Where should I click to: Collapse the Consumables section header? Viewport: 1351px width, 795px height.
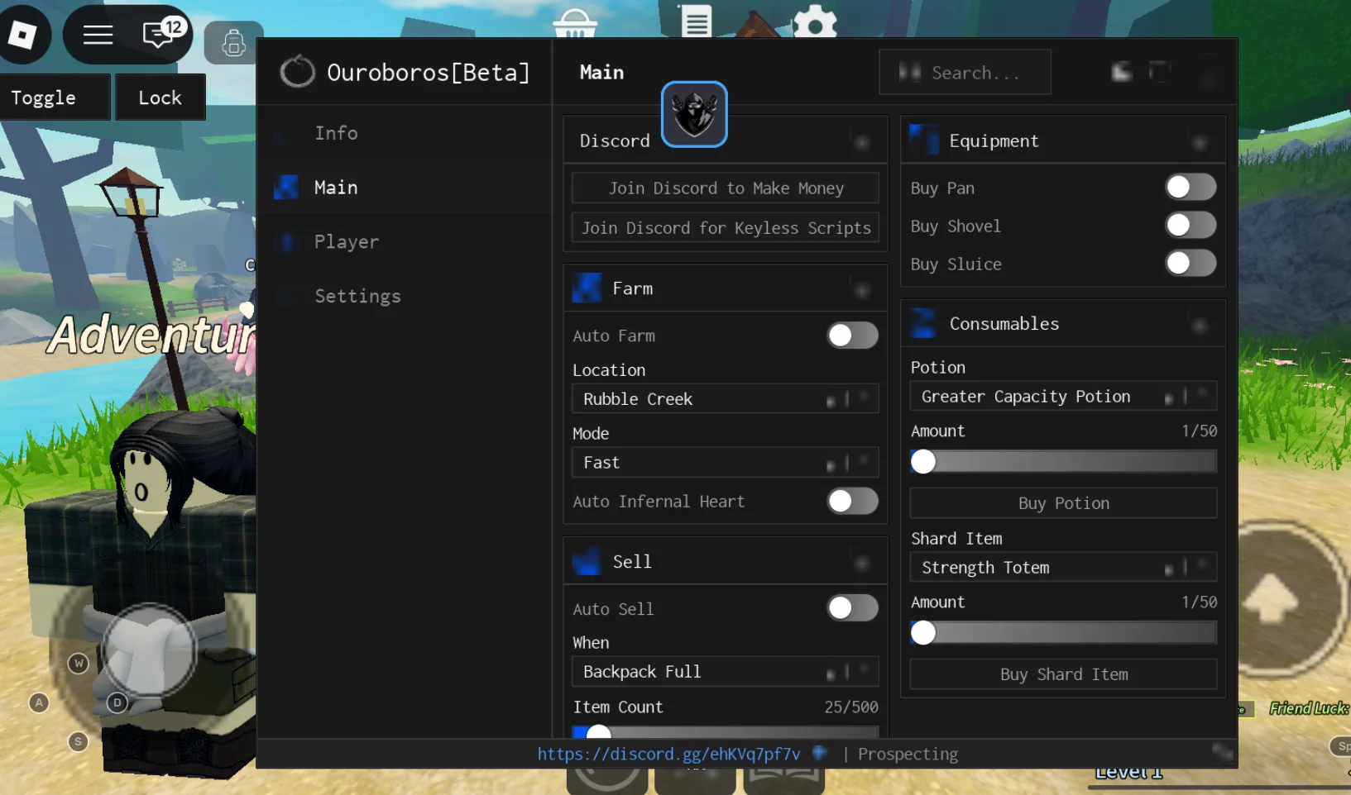point(1199,325)
